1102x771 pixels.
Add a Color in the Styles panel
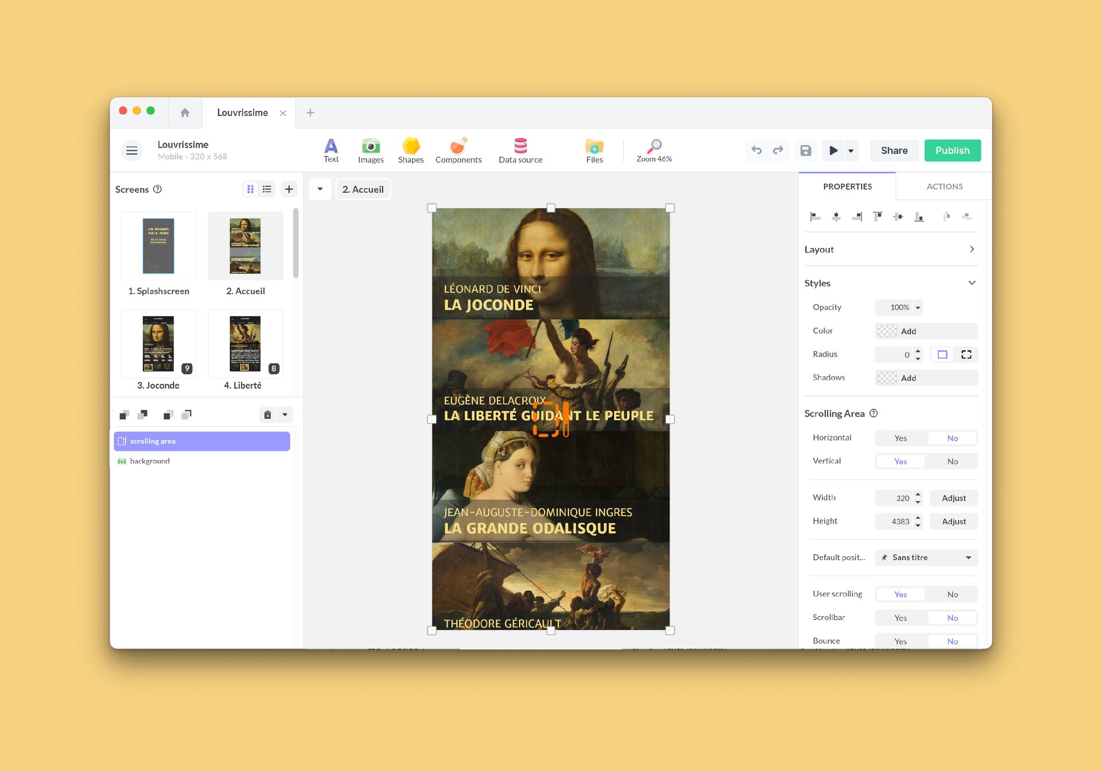click(x=908, y=331)
